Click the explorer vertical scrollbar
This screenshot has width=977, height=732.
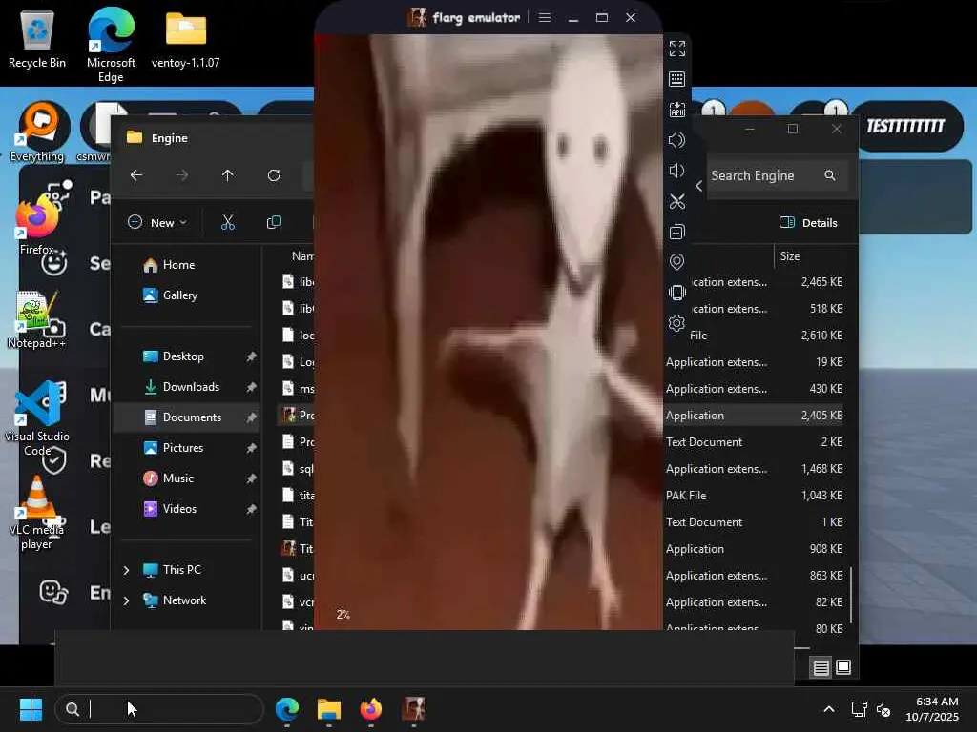click(x=850, y=595)
